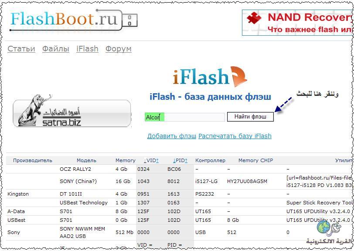Image resolution: width=354 pixels, height=251 pixels.
Task: Click the USB controller cell in Sony row
Action: tap(200, 232)
